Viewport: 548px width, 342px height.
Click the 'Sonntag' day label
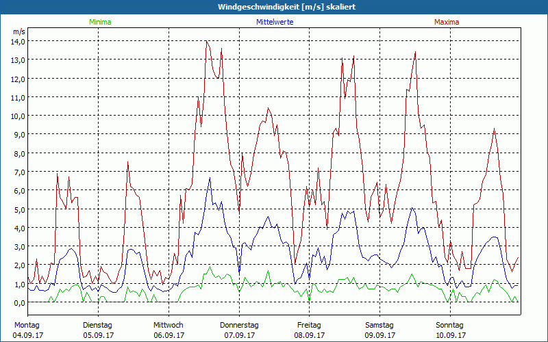point(450,325)
